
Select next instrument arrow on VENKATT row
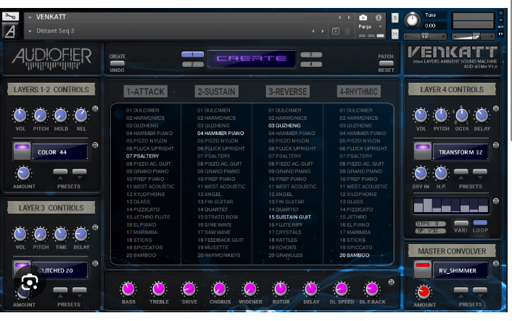pyautogui.click(x=349, y=17)
